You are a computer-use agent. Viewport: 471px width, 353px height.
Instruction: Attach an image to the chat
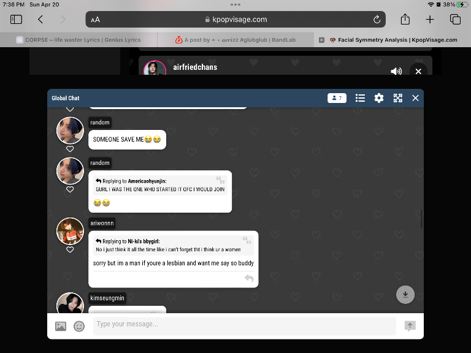61,326
